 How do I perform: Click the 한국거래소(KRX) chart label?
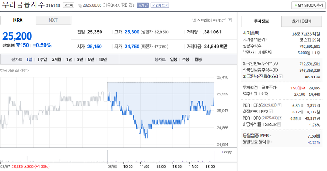click(x=14, y=70)
